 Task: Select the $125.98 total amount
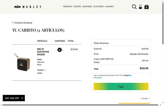(144, 68)
